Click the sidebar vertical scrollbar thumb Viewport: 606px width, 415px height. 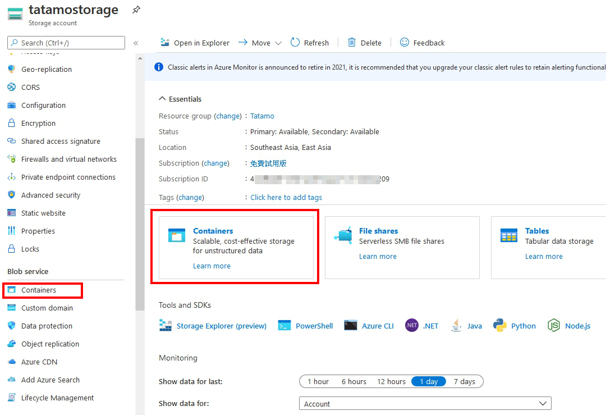140,224
